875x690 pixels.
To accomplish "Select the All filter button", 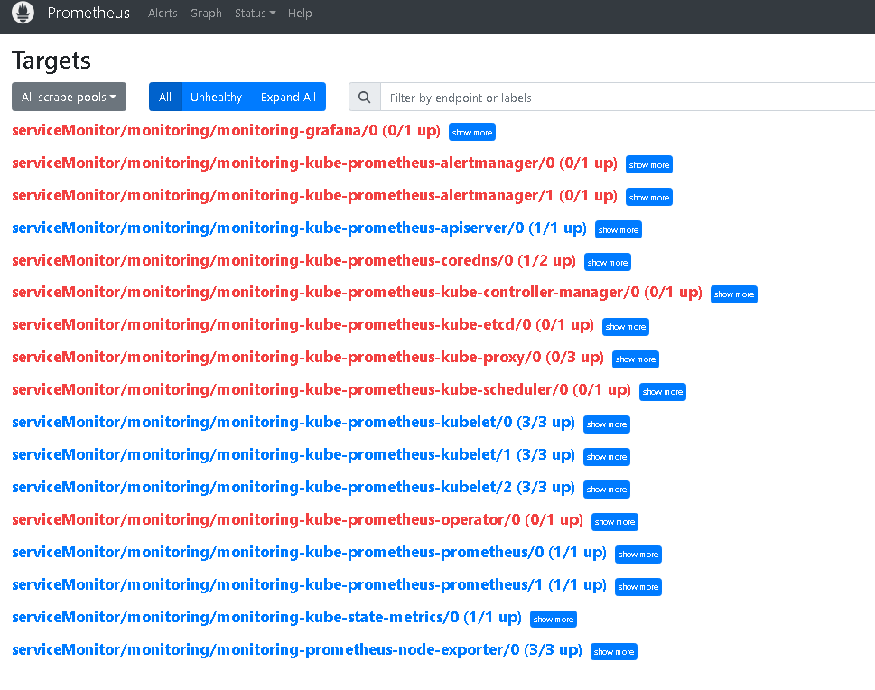I will point(165,98).
